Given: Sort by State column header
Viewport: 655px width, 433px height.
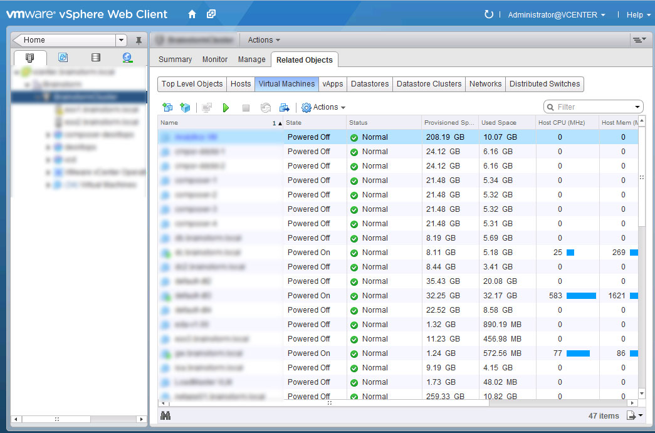Looking at the screenshot, I should (x=315, y=123).
